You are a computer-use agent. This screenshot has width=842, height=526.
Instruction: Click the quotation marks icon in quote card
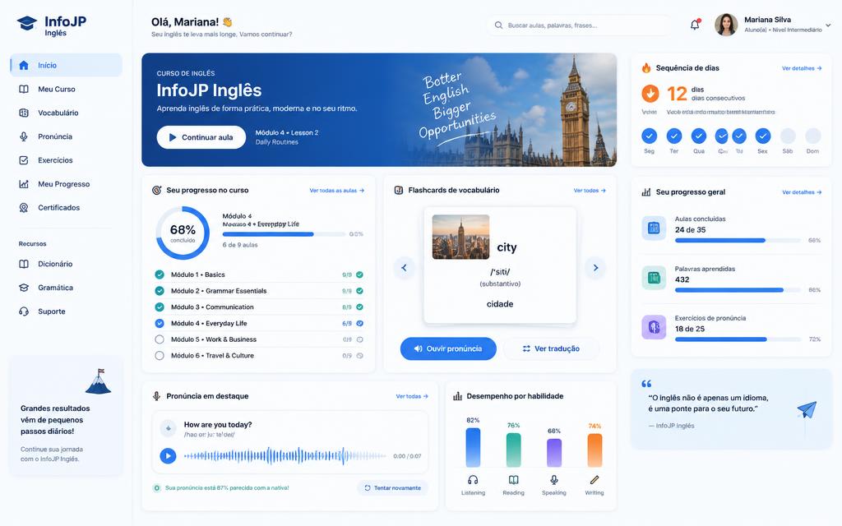(x=646, y=384)
